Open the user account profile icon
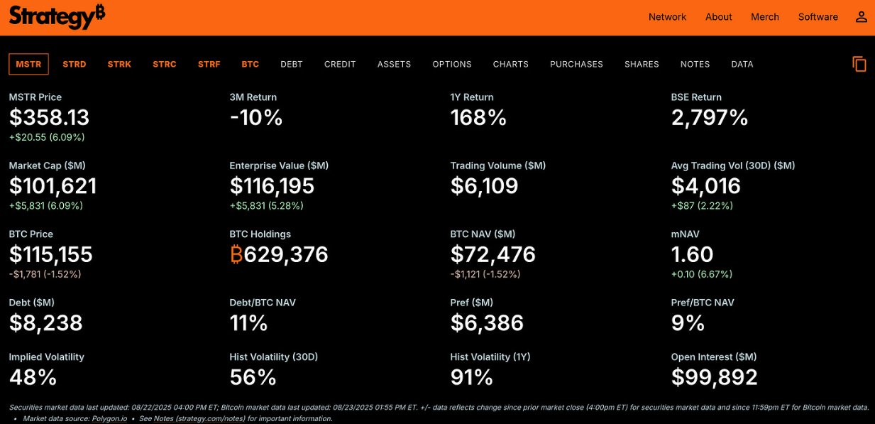Viewport: 875px width, 424px height. [x=861, y=17]
